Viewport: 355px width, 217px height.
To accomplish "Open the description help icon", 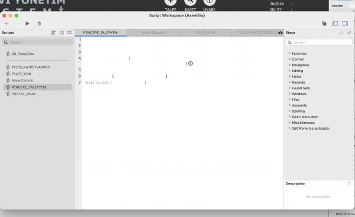I will (349, 183).
